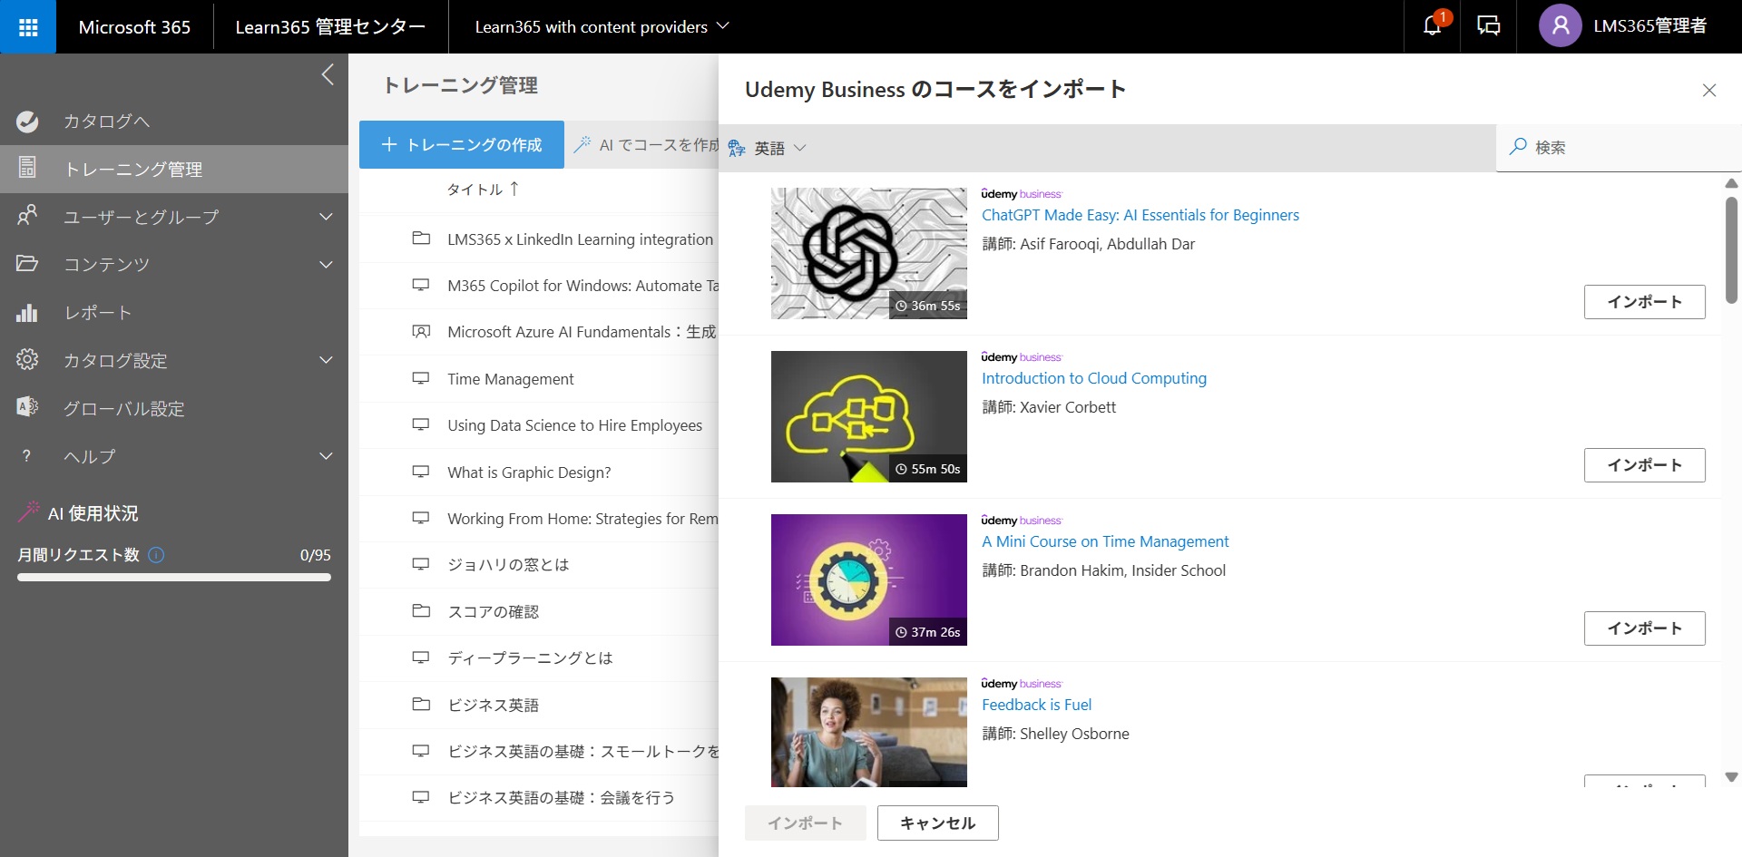This screenshot has height=857, width=1742.
Task: Click the レポート bar chart icon
Action: (x=27, y=312)
